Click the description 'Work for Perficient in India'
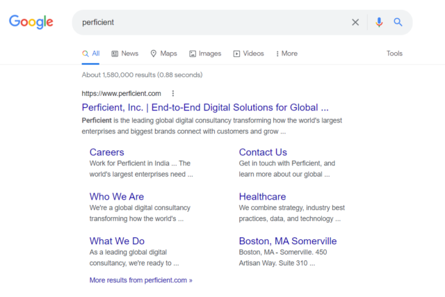Screen dimensions: 445x297 click(x=129, y=163)
